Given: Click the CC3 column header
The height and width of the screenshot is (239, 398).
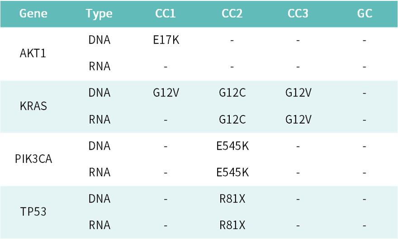Looking at the screenshot, I should coord(298,14).
